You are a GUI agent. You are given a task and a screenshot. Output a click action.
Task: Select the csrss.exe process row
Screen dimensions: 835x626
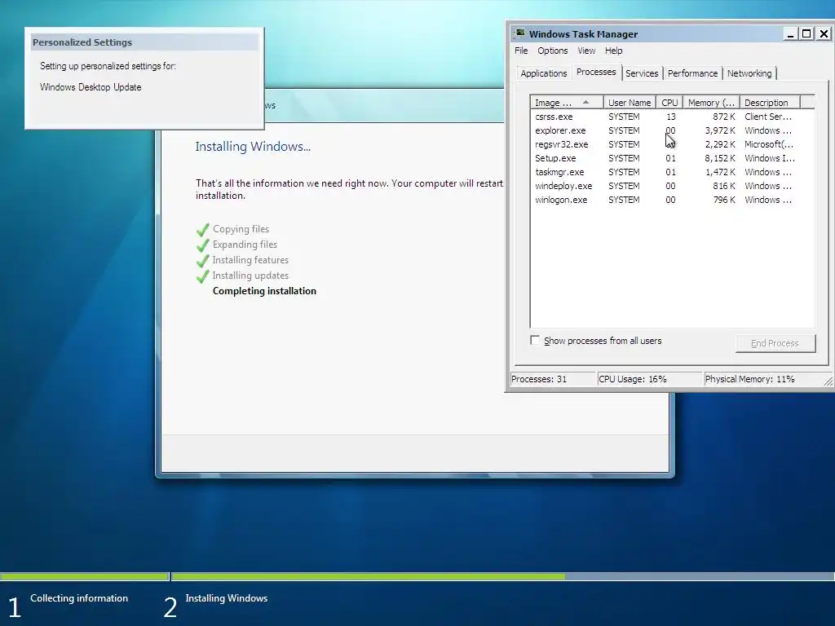click(x=672, y=117)
